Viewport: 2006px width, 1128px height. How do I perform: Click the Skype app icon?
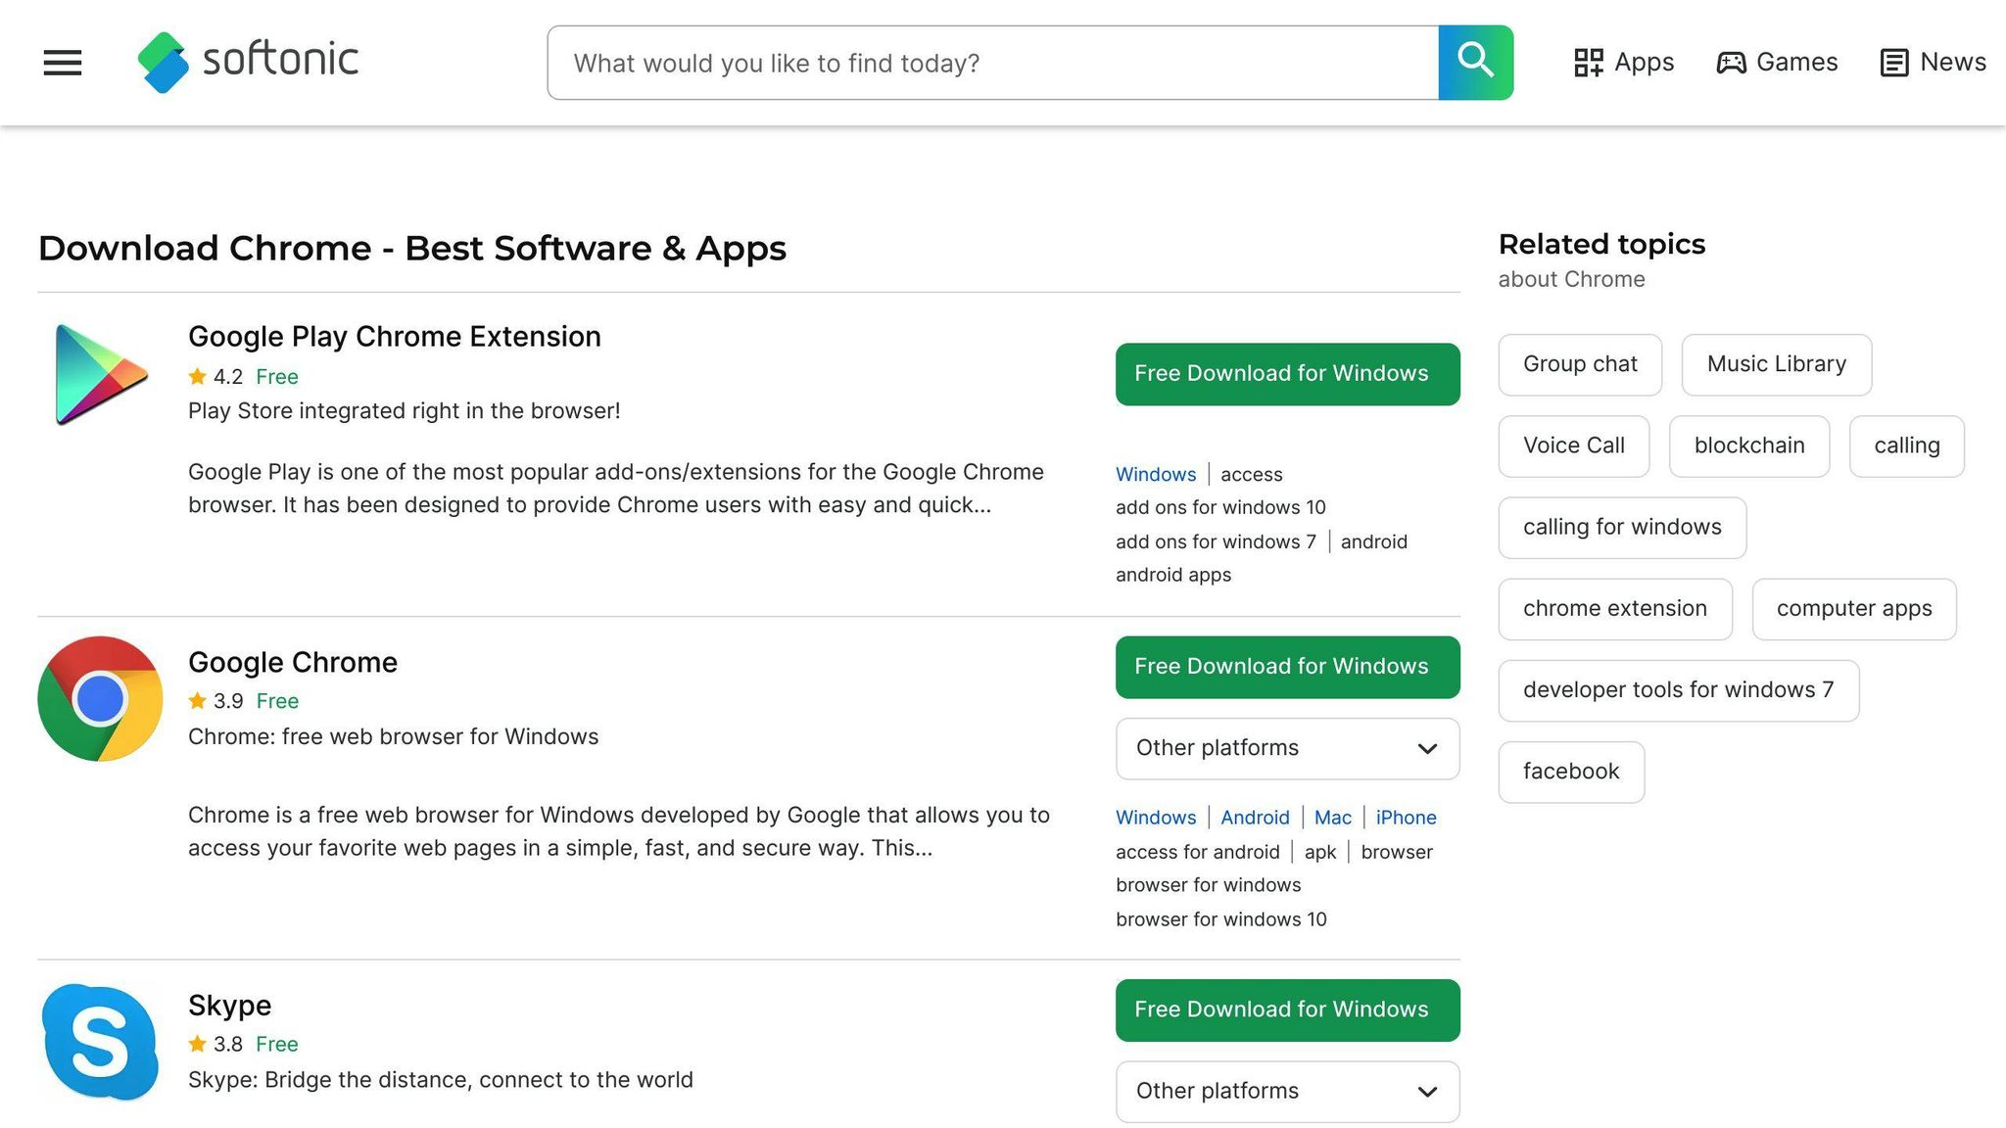tap(100, 1042)
